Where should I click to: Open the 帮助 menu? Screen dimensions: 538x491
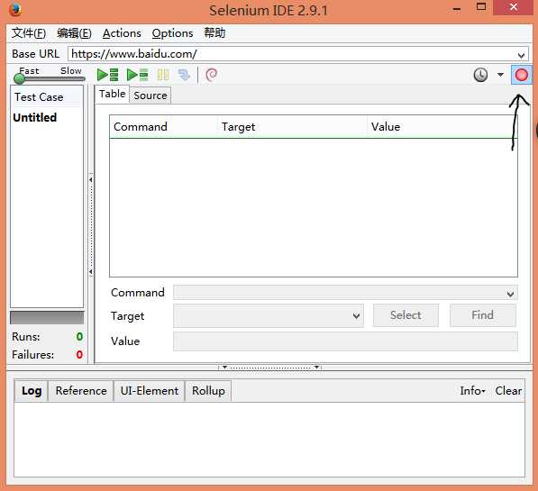tap(214, 33)
